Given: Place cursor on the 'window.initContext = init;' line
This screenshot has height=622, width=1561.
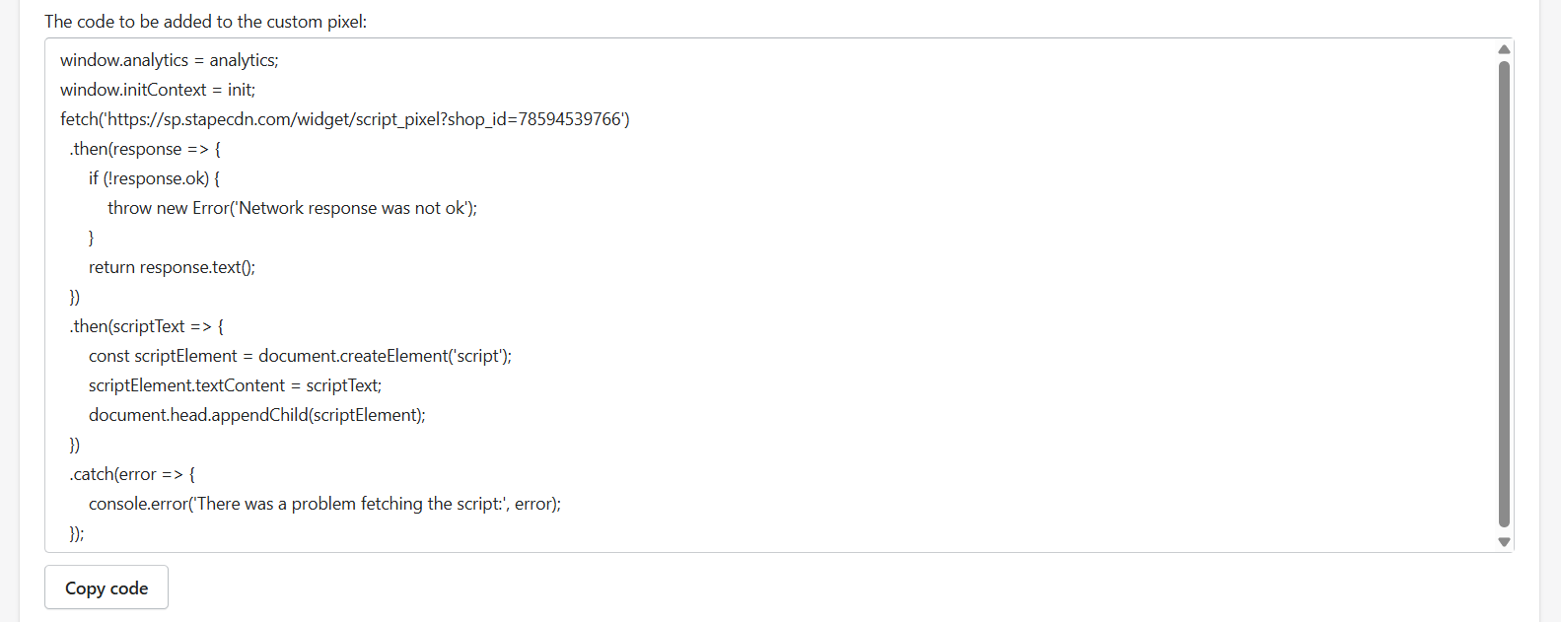Looking at the screenshot, I should point(158,90).
